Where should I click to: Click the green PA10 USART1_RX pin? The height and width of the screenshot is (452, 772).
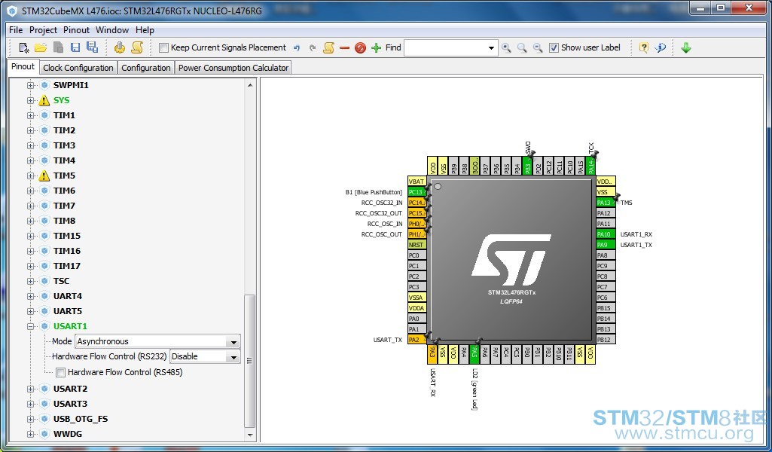point(606,234)
